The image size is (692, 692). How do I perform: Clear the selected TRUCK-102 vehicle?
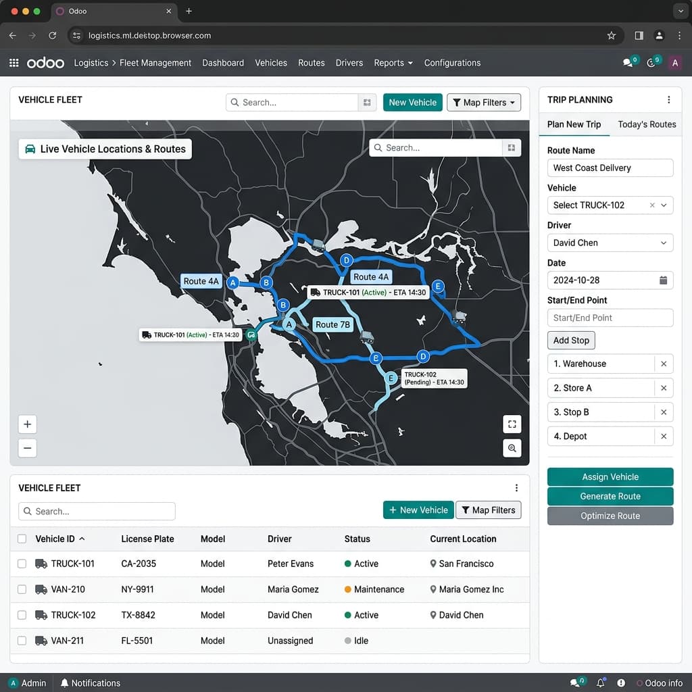tap(652, 205)
